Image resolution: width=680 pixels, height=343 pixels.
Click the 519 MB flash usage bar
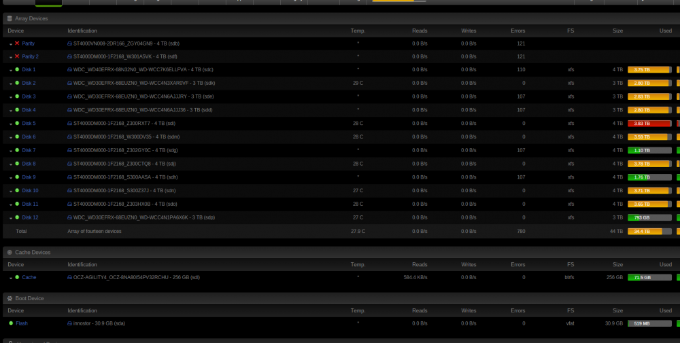pos(649,323)
